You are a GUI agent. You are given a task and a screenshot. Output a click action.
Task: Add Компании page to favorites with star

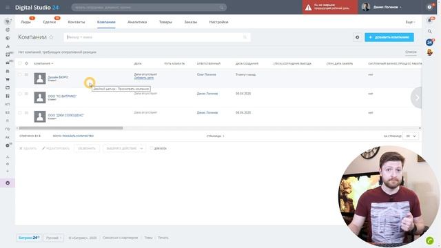[51, 37]
